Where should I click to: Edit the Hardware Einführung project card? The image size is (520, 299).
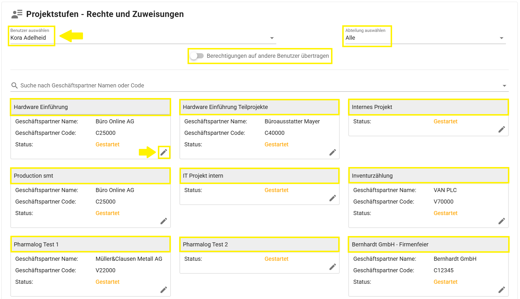pos(164,152)
